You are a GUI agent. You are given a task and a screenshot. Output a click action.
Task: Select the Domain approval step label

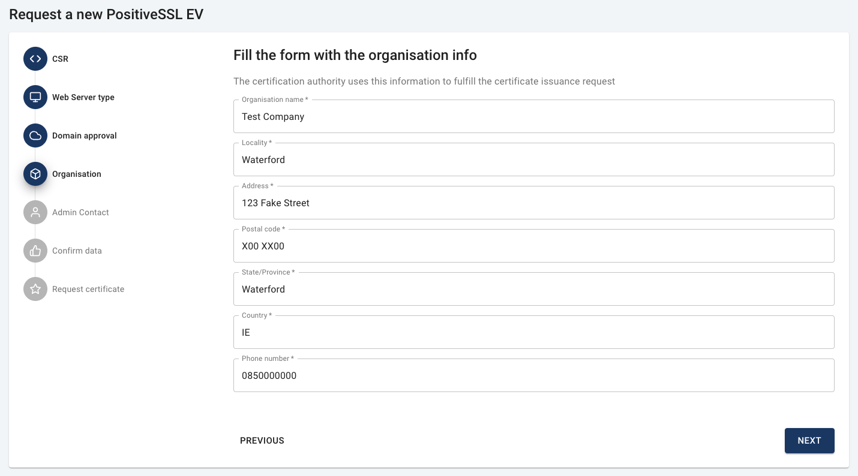(84, 135)
